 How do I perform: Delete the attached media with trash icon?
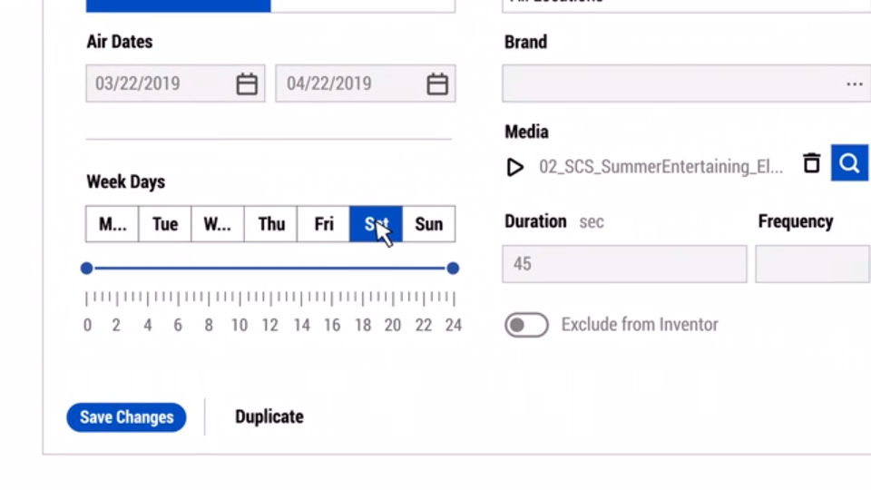[811, 163]
